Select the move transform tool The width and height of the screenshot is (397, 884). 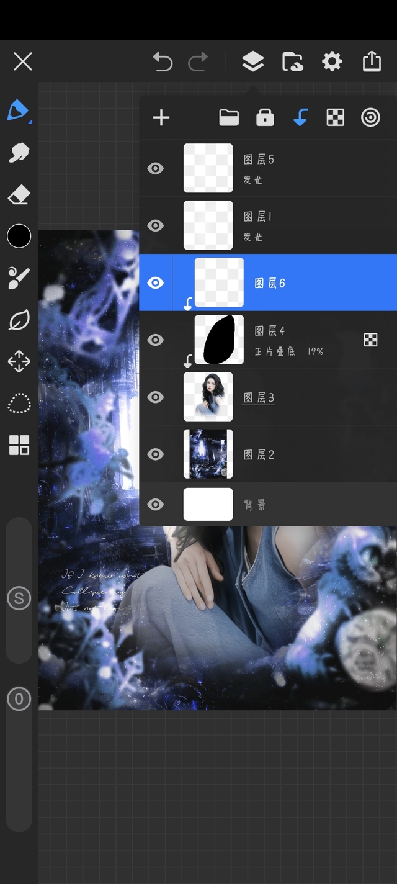(19, 361)
